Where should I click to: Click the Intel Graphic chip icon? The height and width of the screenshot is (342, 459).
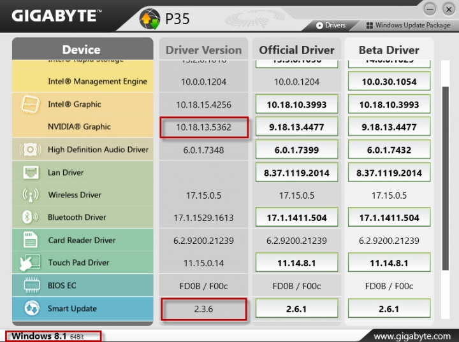(30, 104)
